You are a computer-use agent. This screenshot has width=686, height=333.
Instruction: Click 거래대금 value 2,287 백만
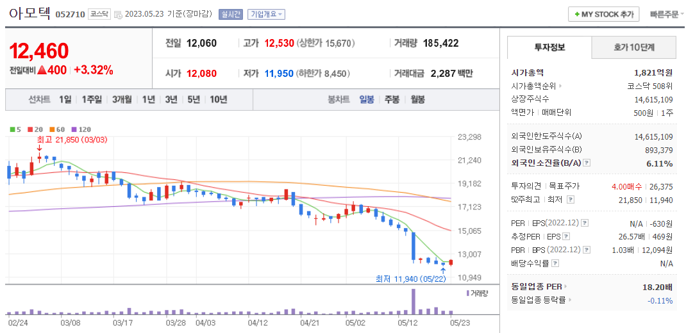(x=451, y=73)
